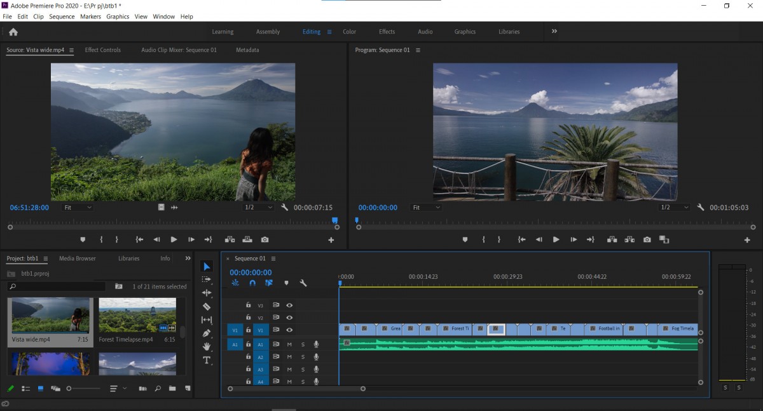Go to the Home screen icon
Screen dimensions: 763x411
pos(13,32)
